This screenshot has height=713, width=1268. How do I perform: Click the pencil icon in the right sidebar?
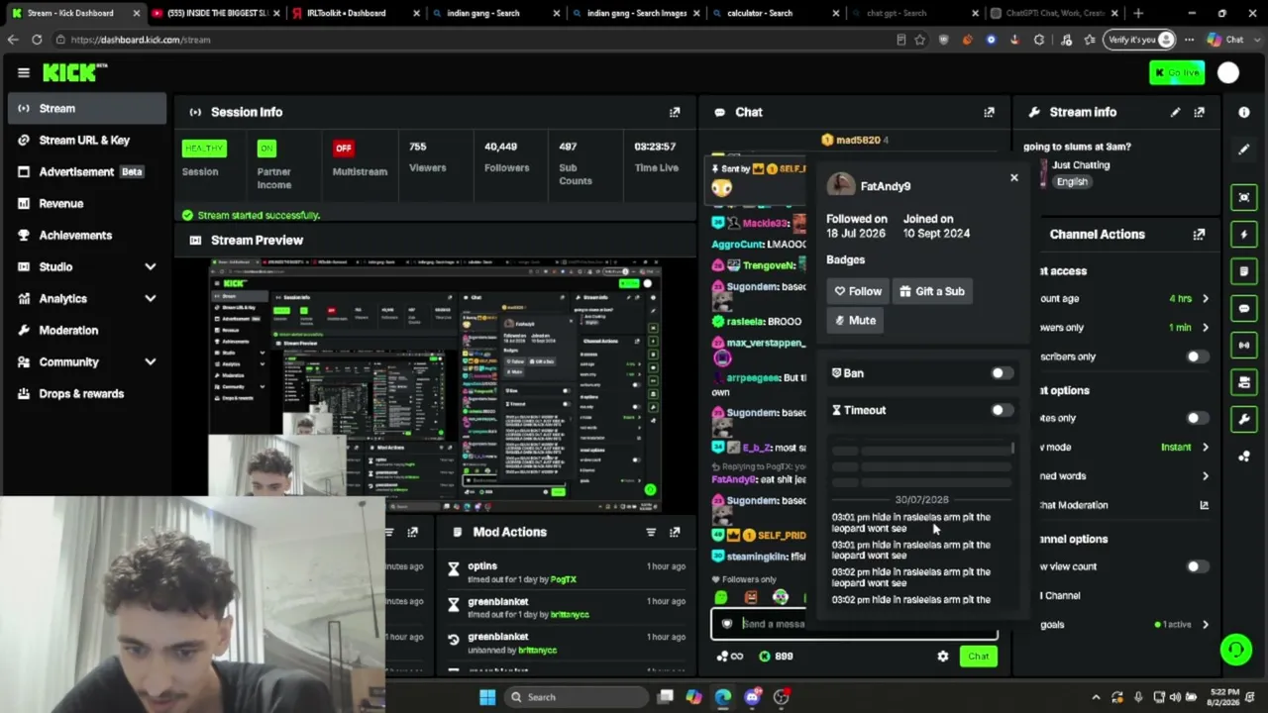pyautogui.click(x=1244, y=150)
